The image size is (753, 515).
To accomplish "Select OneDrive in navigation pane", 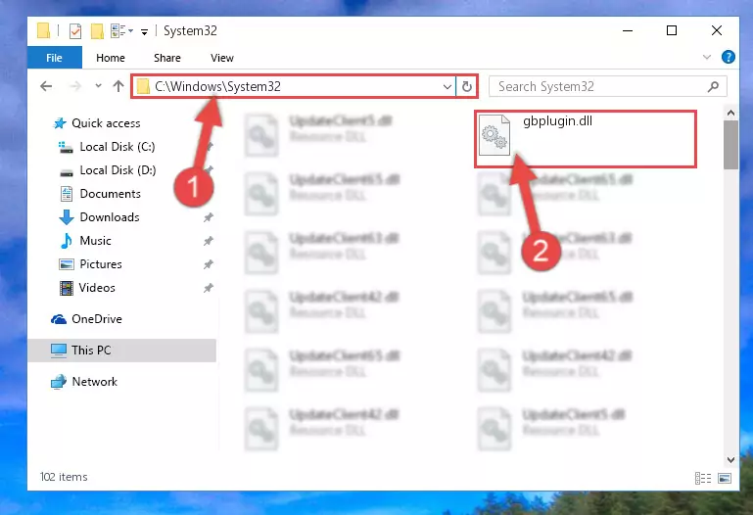I will click(x=97, y=319).
